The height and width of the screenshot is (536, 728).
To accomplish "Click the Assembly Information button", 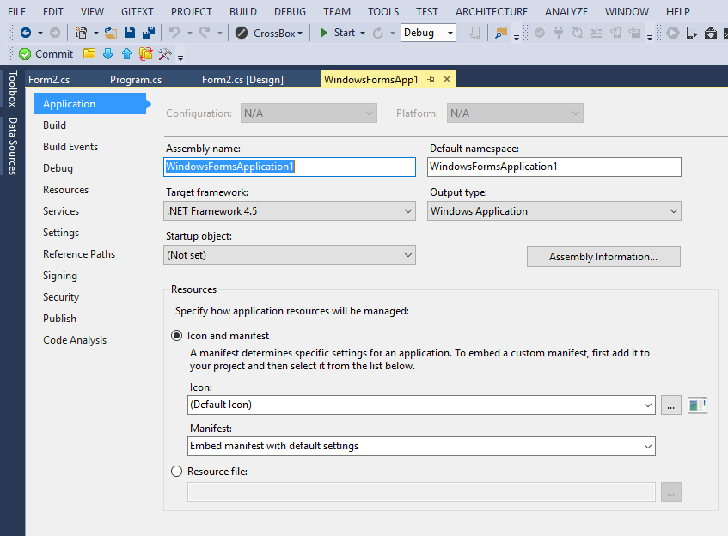I will tap(603, 257).
